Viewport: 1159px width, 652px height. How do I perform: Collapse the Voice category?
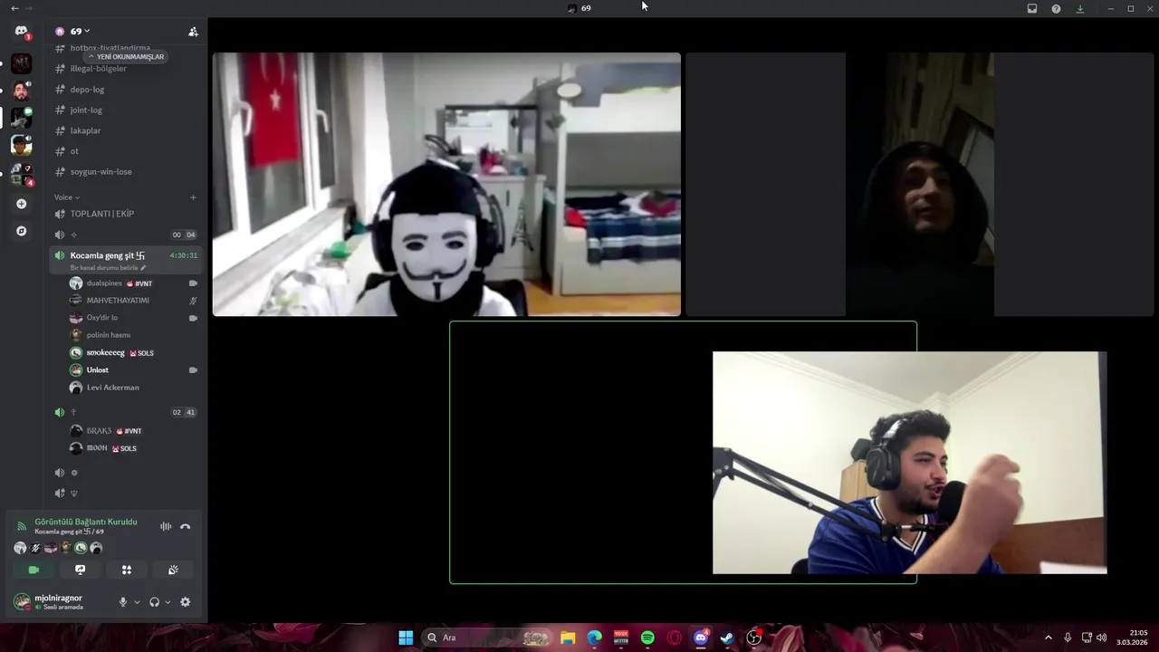click(66, 197)
